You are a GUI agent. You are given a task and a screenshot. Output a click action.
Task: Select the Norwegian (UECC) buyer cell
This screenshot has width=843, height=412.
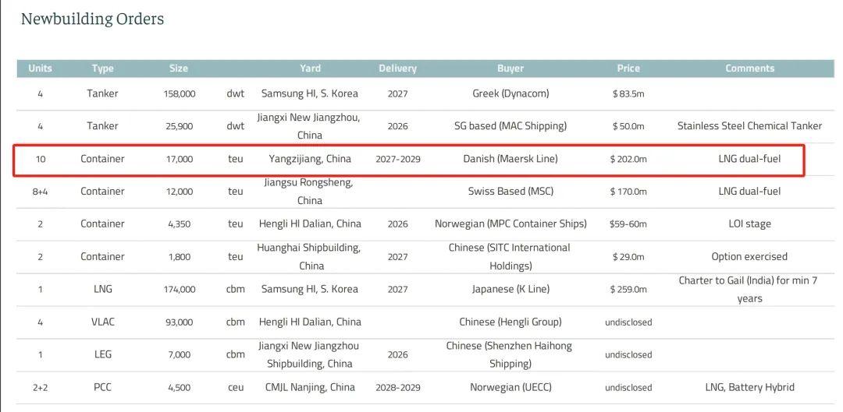[x=510, y=387]
